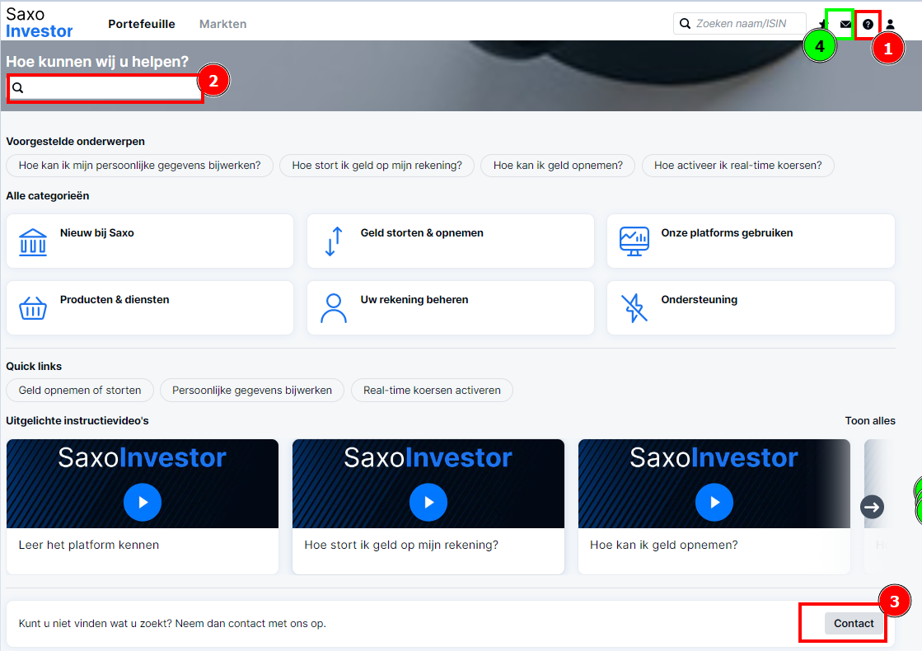Click quick link Real-time koersen activeren
922x651 pixels.
tap(433, 390)
